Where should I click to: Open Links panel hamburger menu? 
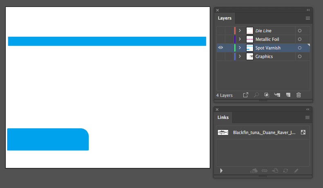[x=307, y=117]
